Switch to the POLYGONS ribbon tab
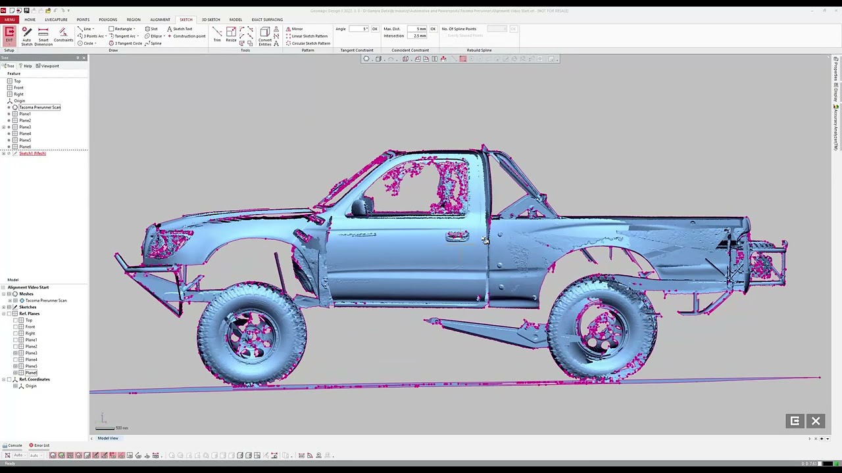The width and height of the screenshot is (842, 473). [108, 20]
